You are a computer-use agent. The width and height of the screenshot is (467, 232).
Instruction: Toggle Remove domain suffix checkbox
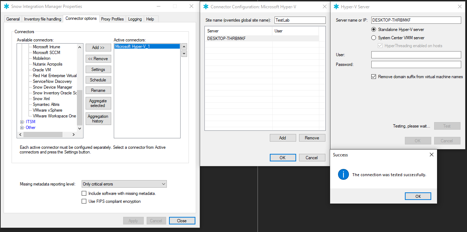(374, 77)
